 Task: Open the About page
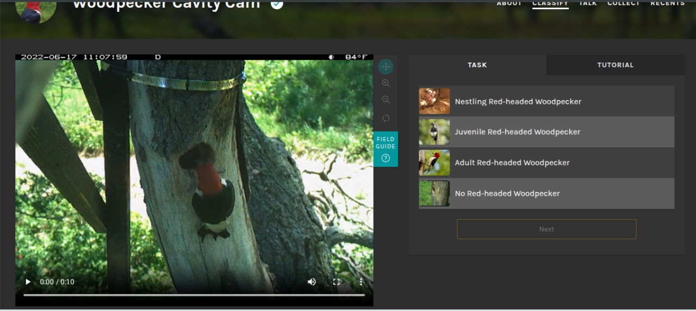pos(509,3)
